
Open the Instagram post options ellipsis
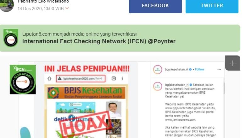pos(219,70)
